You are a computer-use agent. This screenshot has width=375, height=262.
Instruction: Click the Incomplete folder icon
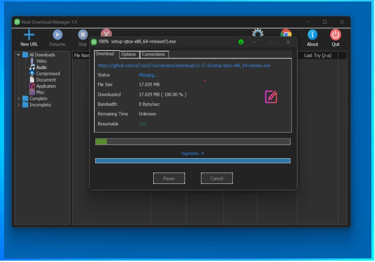click(x=25, y=105)
